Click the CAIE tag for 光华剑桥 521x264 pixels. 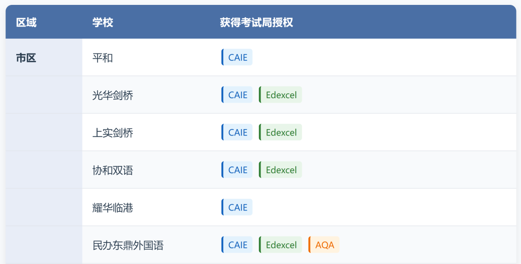(x=237, y=95)
